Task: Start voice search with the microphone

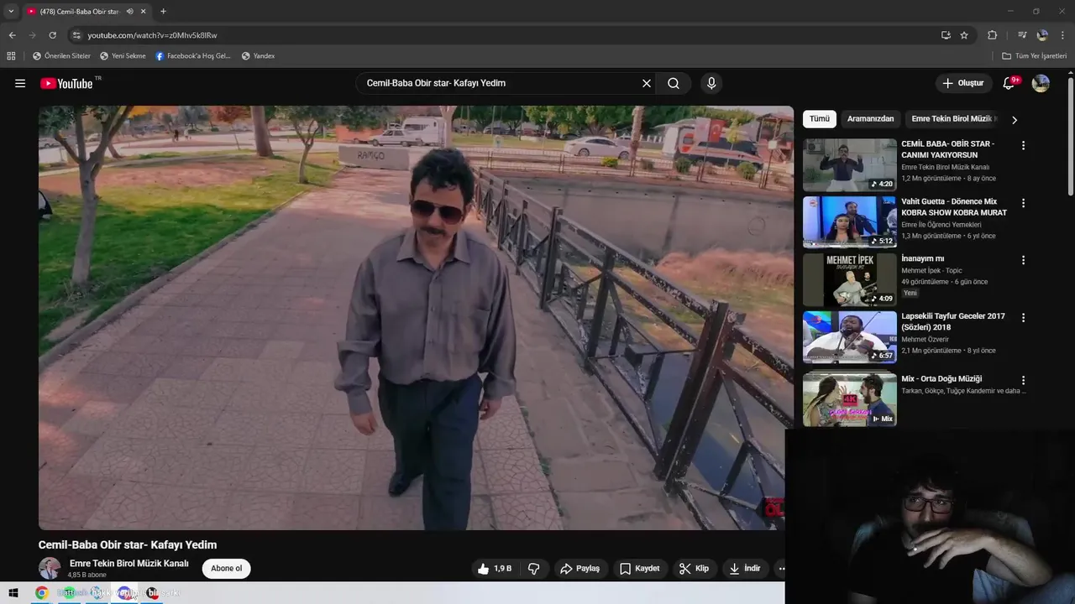Action: tap(711, 83)
